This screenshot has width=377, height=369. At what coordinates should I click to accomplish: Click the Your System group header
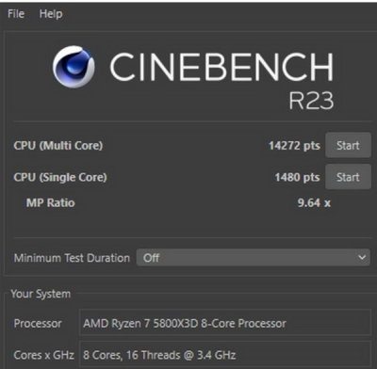tap(41, 294)
